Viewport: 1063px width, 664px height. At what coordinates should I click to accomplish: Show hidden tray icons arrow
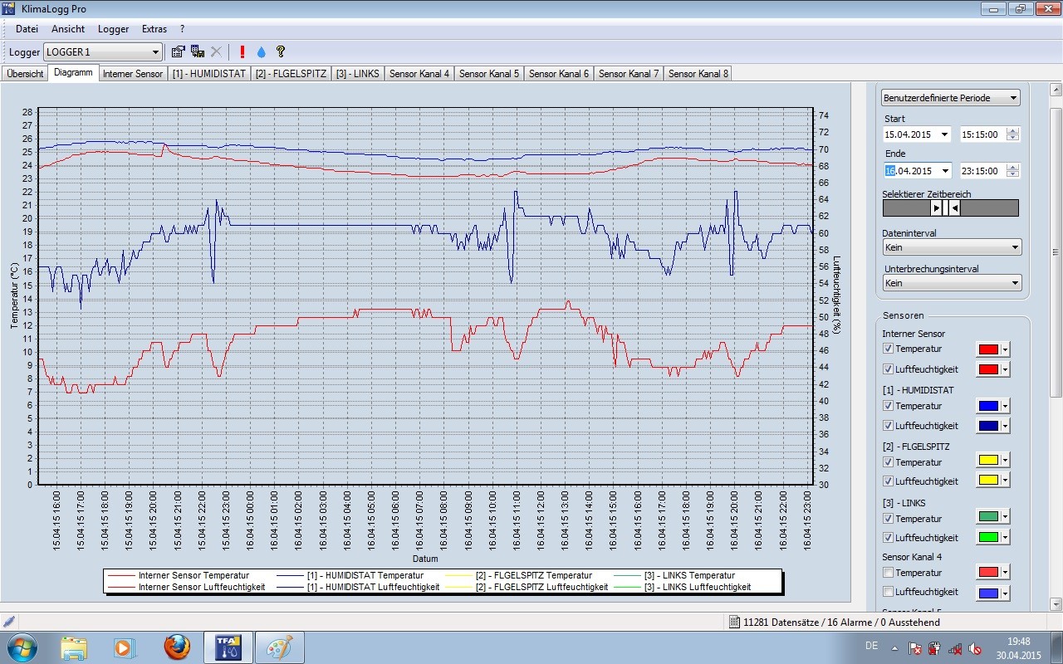[x=894, y=648]
